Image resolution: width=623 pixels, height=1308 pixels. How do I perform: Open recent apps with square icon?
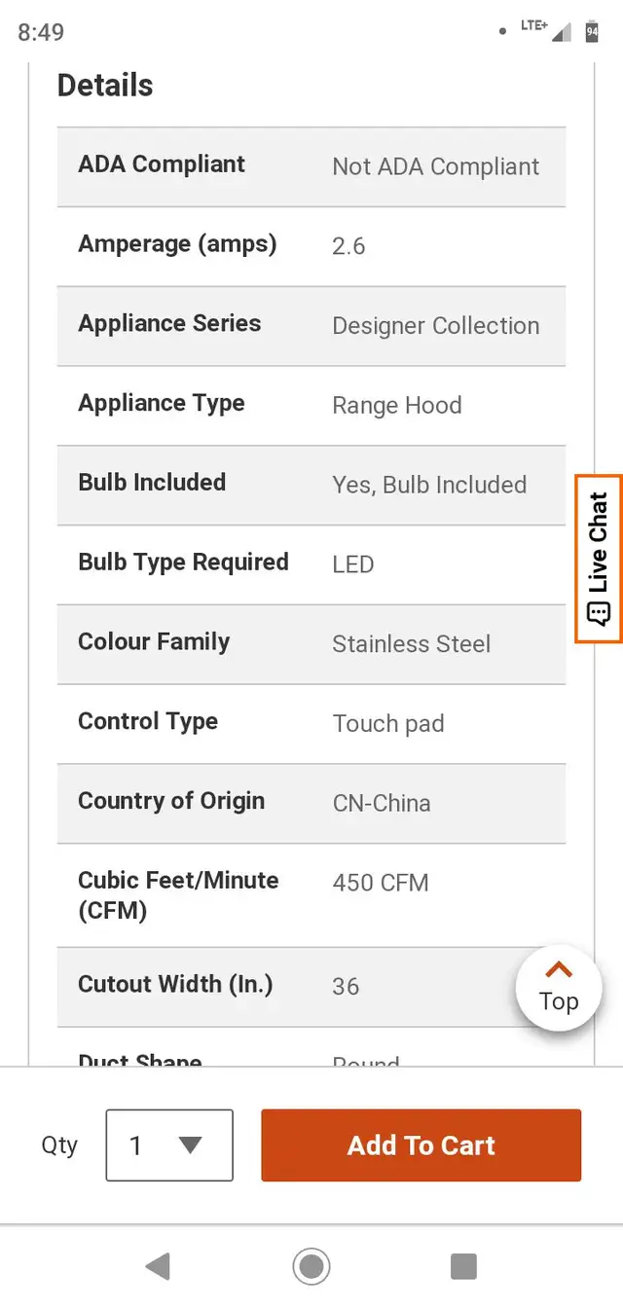click(463, 1266)
